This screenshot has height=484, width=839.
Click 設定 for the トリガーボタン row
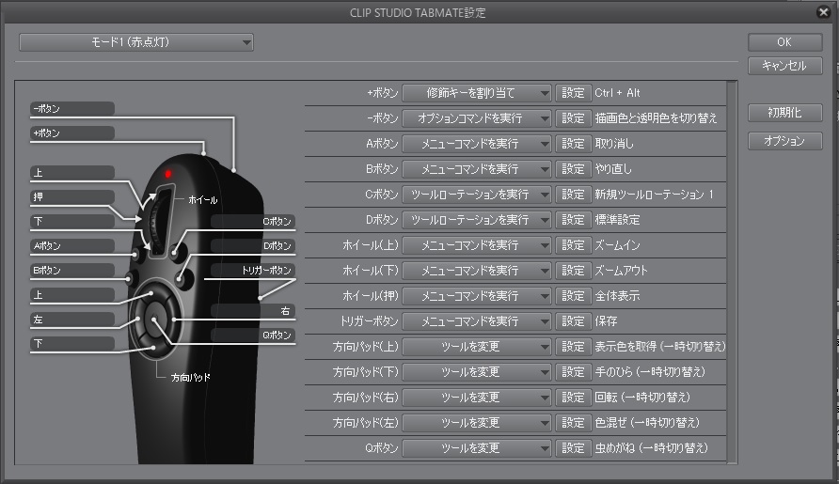(x=573, y=321)
